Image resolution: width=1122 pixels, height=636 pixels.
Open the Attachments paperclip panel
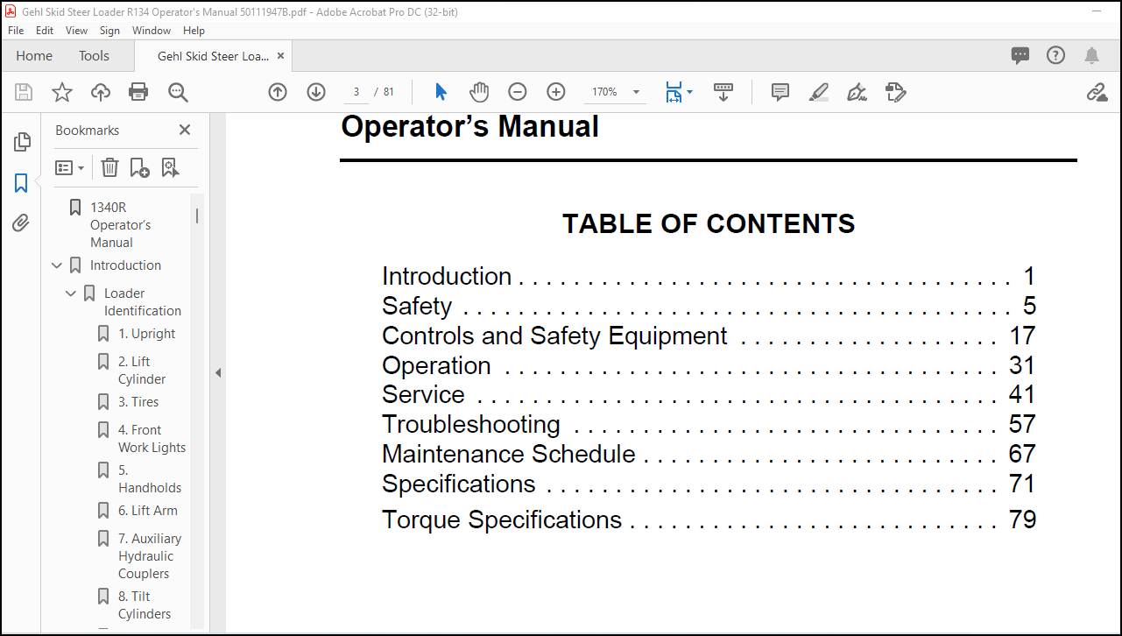tap(21, 223)
